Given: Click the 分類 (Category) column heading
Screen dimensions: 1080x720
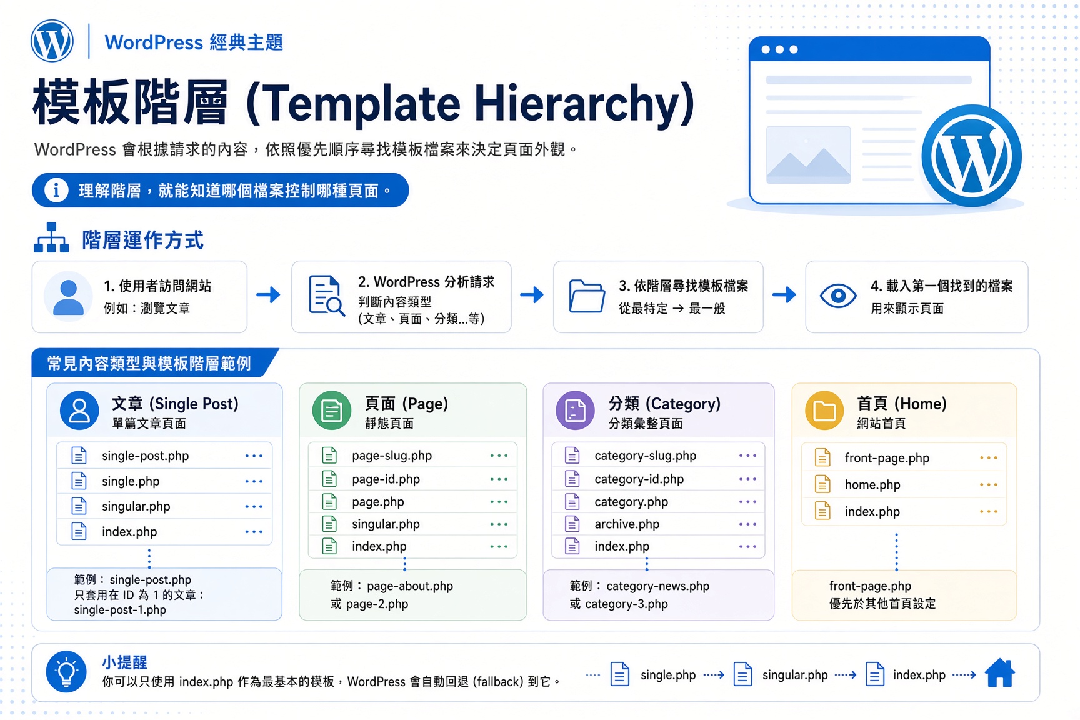Looking at the screenshot, I should click(x=664, y=403).
